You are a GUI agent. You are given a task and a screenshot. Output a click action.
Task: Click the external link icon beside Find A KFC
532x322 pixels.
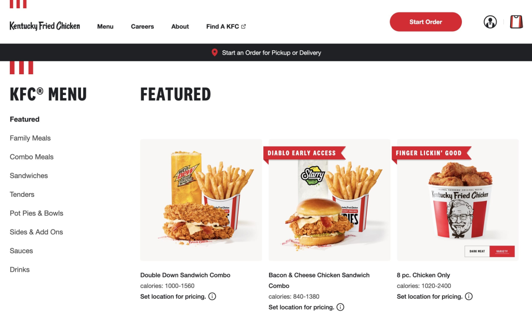point(243,26)
